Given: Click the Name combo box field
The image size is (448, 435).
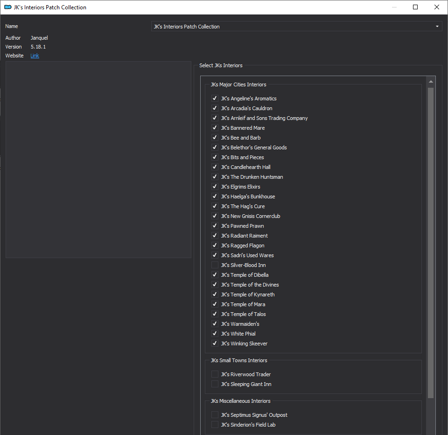Looking at the screenshot, I should click(297, 26).
